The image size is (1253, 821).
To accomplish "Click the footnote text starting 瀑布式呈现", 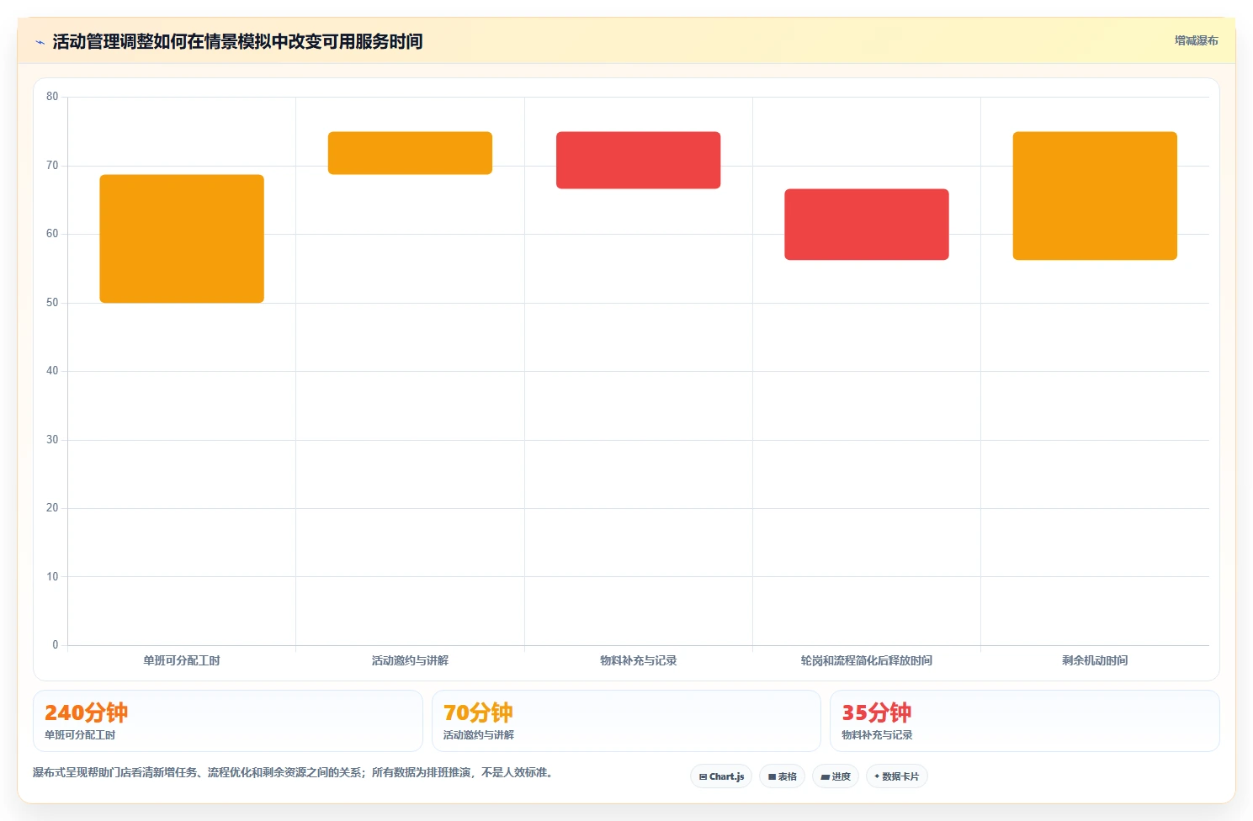I will tap(295, 772).
